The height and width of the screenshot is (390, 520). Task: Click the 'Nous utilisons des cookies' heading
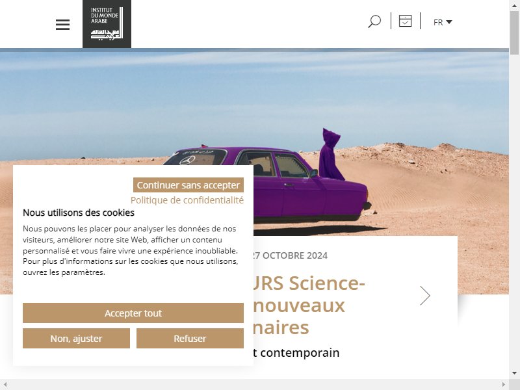tap(79, 213)
